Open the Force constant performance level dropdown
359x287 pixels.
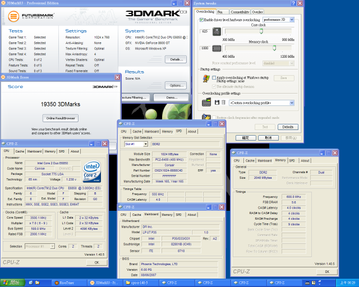pyautogui.click(x=292, y=63)
